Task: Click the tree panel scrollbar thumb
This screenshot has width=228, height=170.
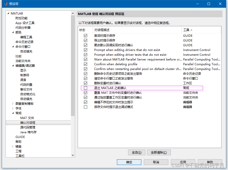Action: tap(73, 66)
